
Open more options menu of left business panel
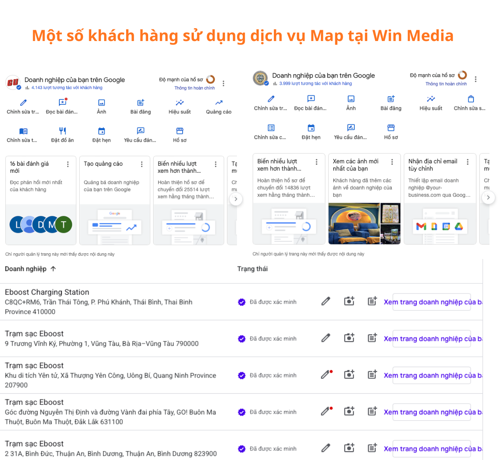coord(223,83)
